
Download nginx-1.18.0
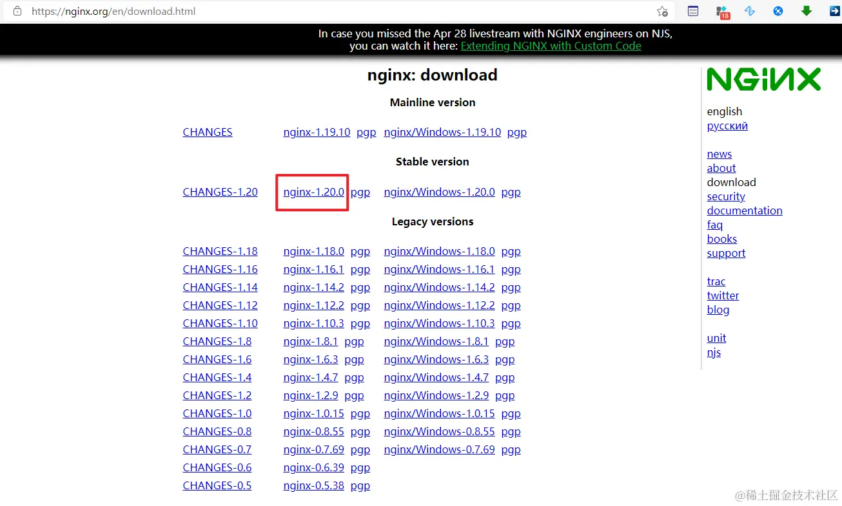(x=314, y=251)
